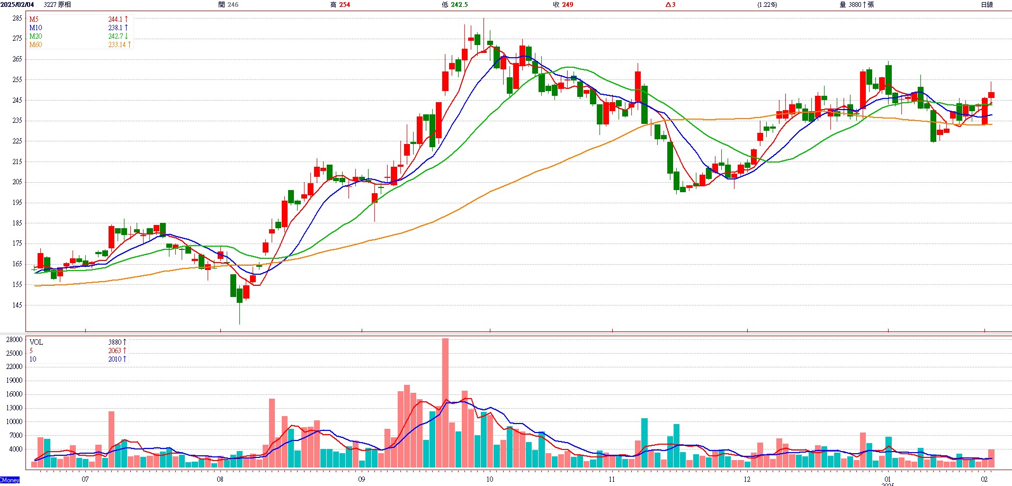Toggle the M10 moving average legend label

tap(35, 28)
